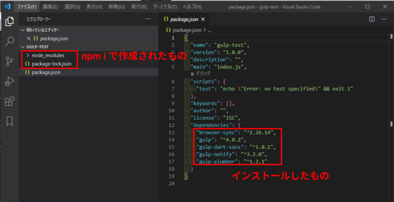
Task: Click the "gulp-plumber" dependency
Action: [217, 161]
